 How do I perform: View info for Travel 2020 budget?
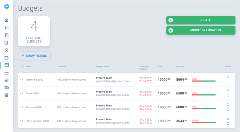tap(228, 96)
